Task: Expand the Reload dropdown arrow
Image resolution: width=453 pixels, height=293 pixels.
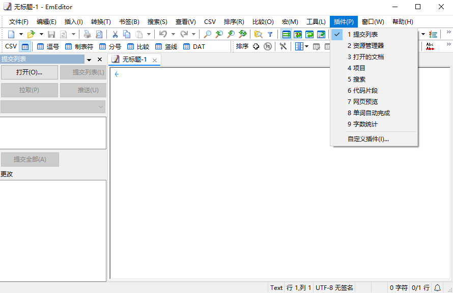Action: click(x=73, y=35)
